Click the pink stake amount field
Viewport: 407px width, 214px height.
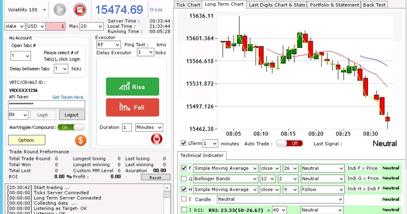[x=56, y=26]
